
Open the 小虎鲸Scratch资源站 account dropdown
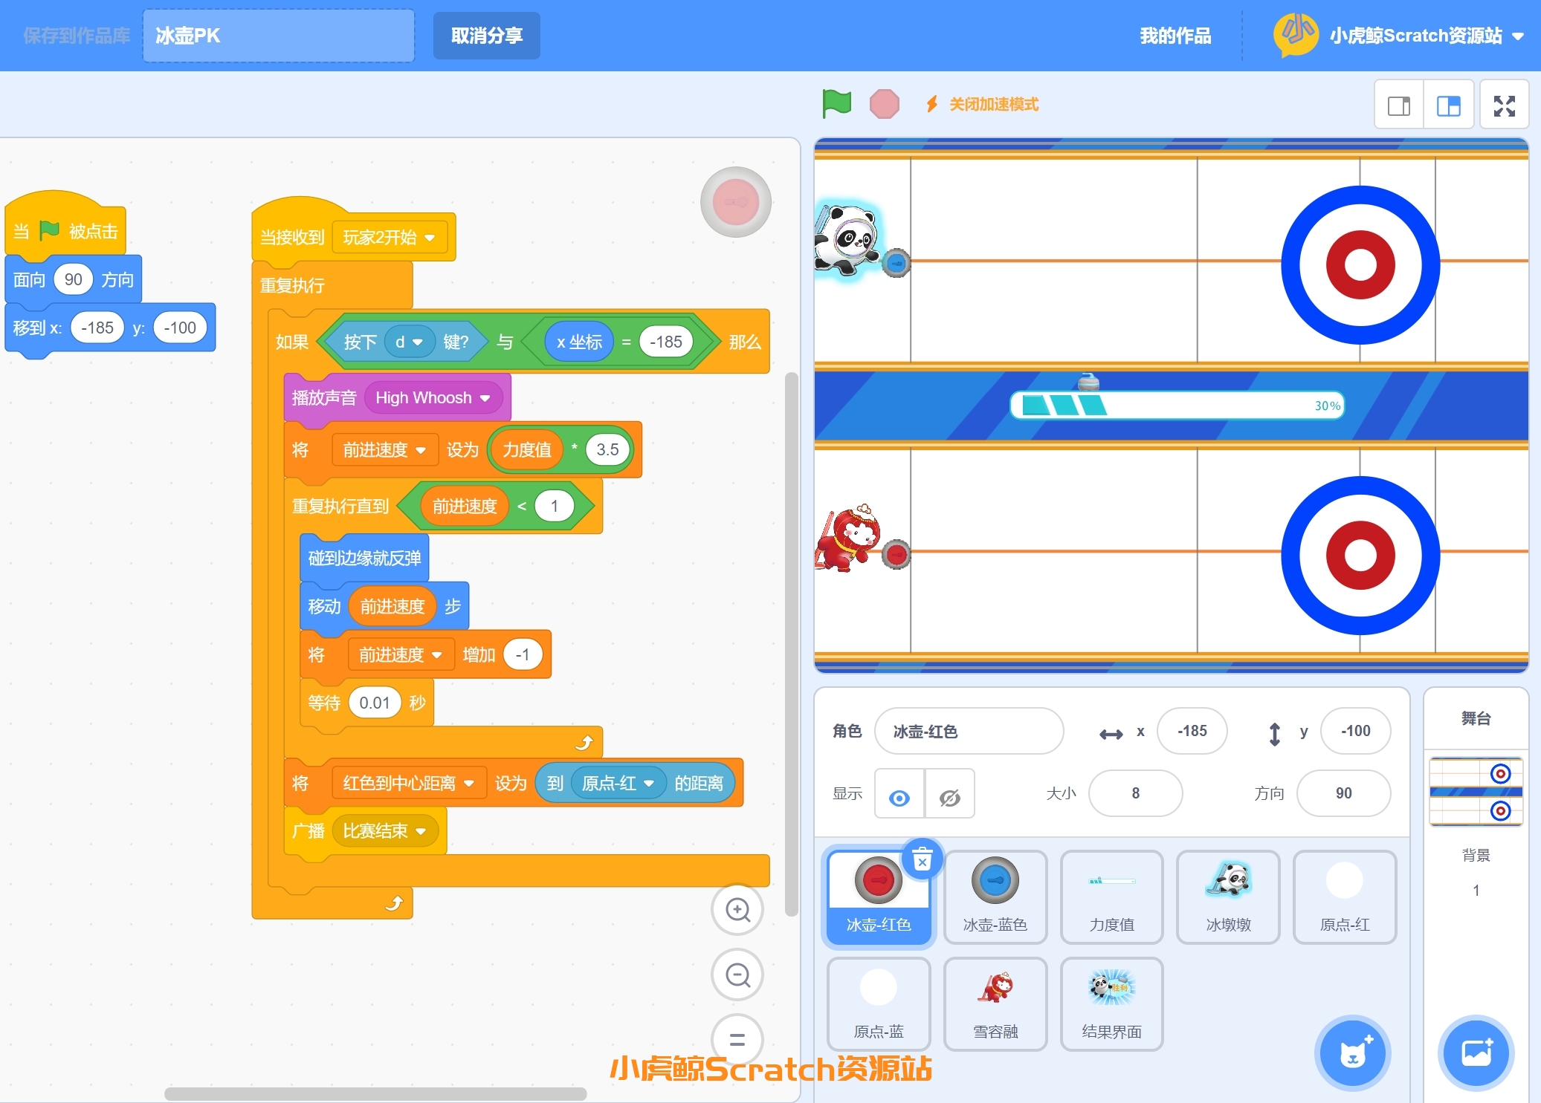[1426, 36]
